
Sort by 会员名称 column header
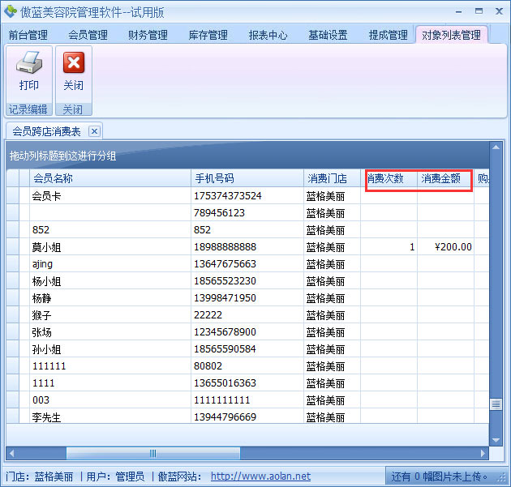[109, 178]
